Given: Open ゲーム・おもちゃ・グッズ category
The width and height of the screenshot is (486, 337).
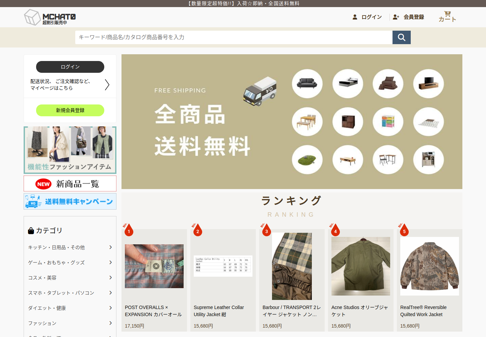Looking at the screenshot, I should (x=56, y=263).
